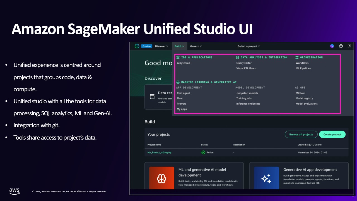
Task: Click the Data Analysis & Integration section heading
Action: tap(264, 58)
